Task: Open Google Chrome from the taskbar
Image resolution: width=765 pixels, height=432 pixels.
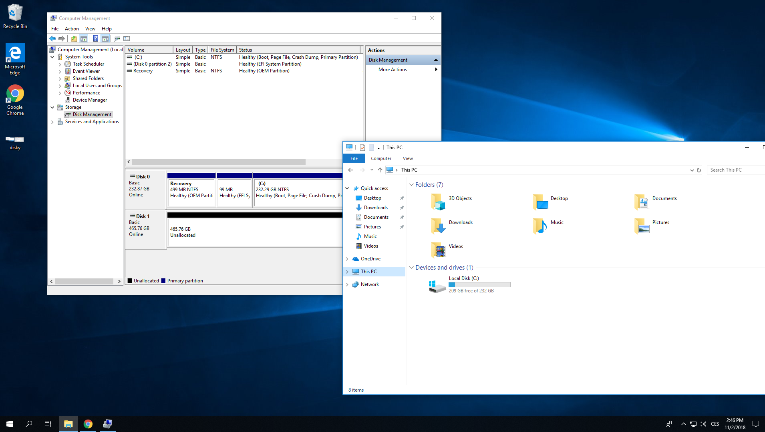Action: coord(88,424)
